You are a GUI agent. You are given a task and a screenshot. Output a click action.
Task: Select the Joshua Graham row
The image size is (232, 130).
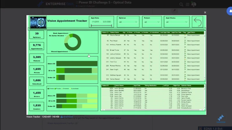click(x=153, y=54)
